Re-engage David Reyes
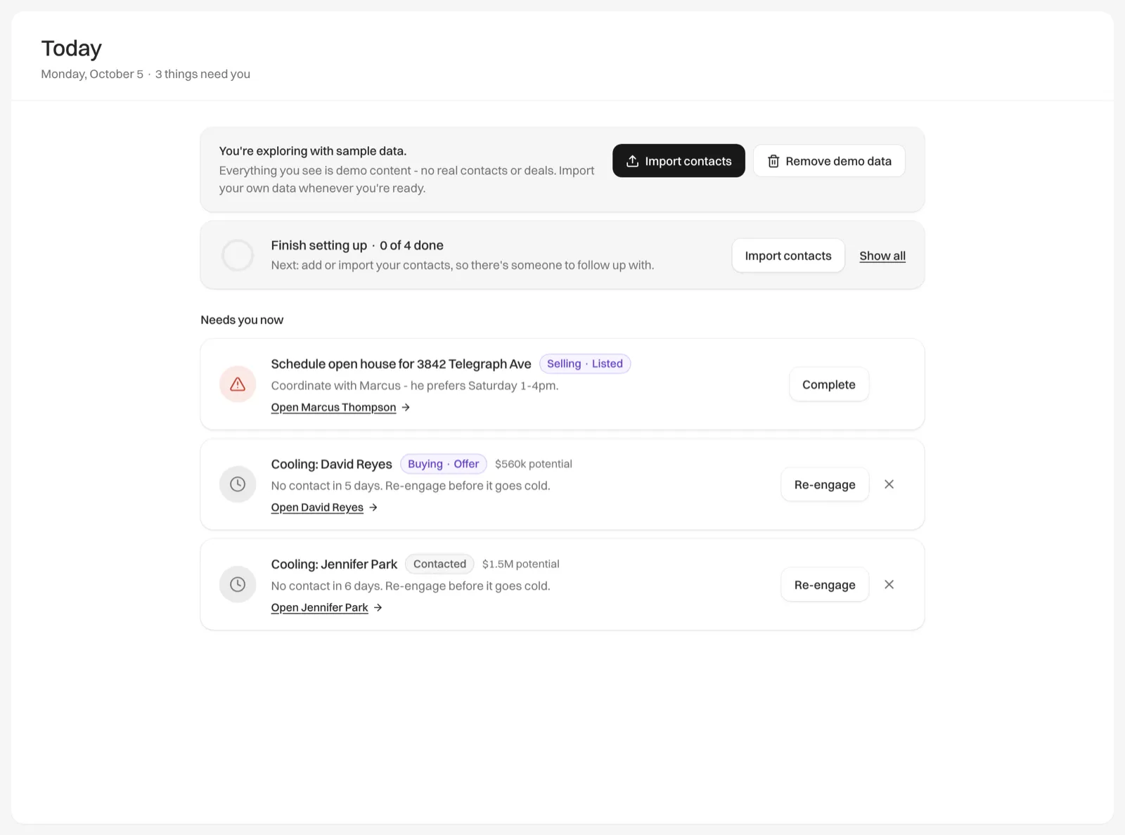Image resolution: width=1125 pixels, height=835 pixels. click(825, 484)
